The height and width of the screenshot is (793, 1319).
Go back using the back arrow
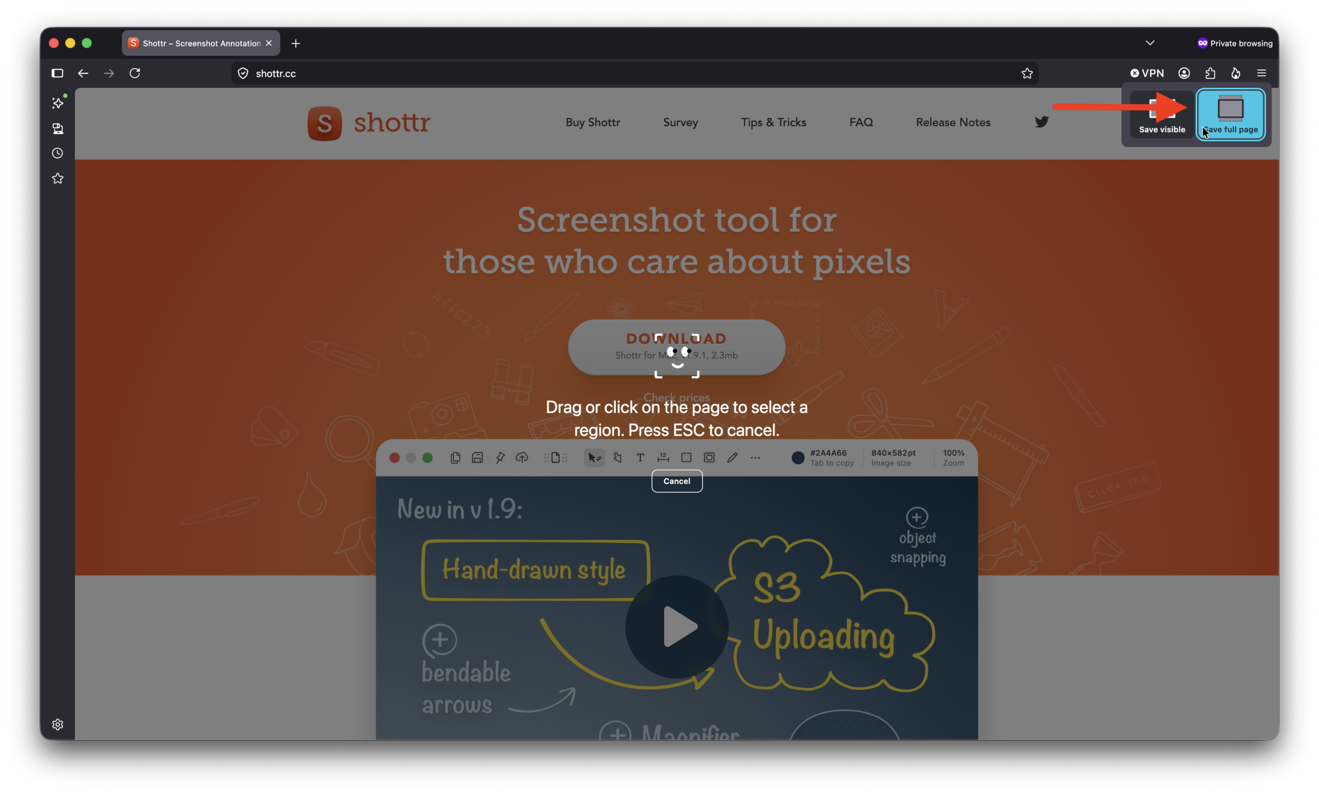point(83,73)
